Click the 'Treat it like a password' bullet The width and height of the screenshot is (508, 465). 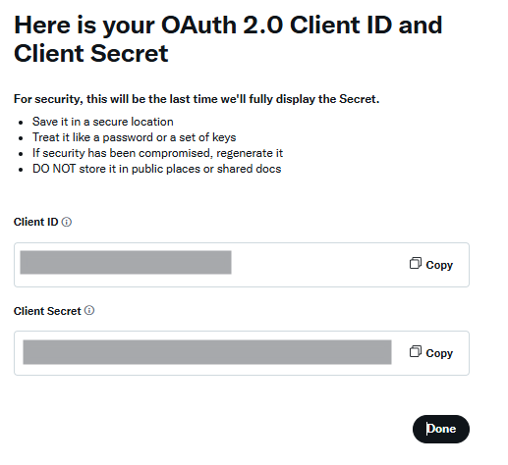pyautogui.click(x=134, y=137)
